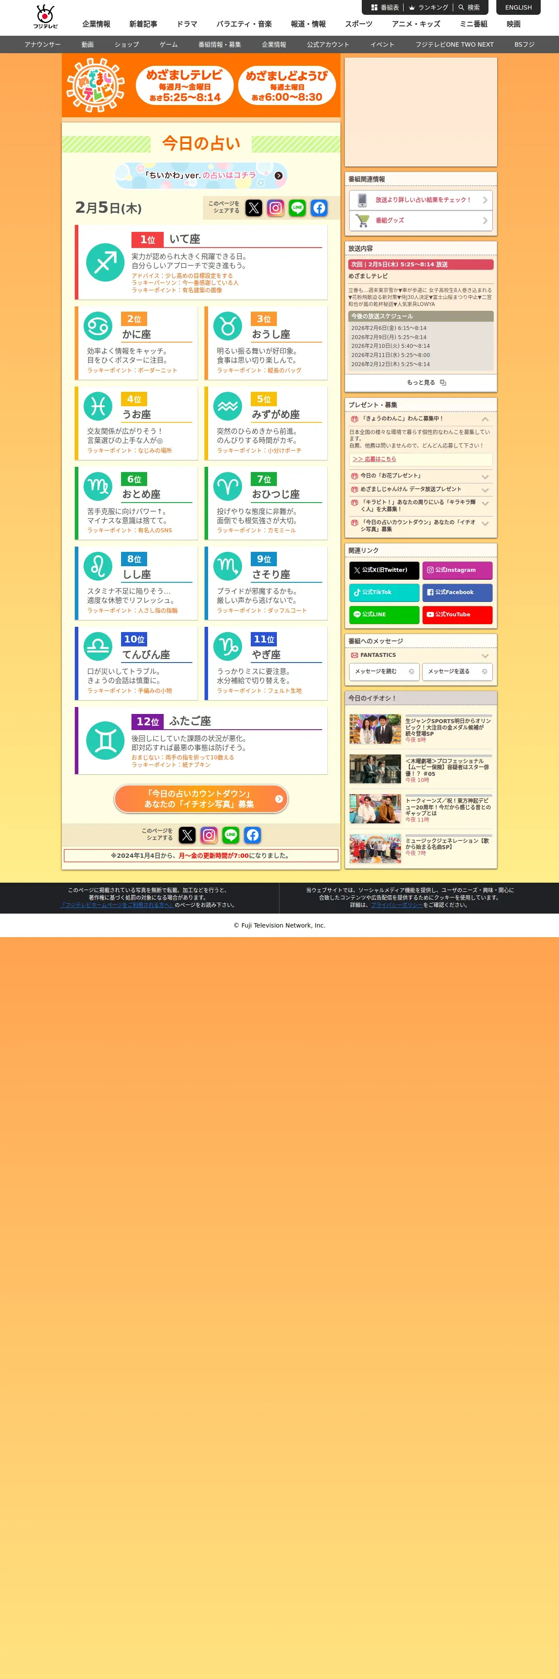Open プライバシーポリシー link in footer
The image size is (559, 1679).
click(x=396, y=905)
